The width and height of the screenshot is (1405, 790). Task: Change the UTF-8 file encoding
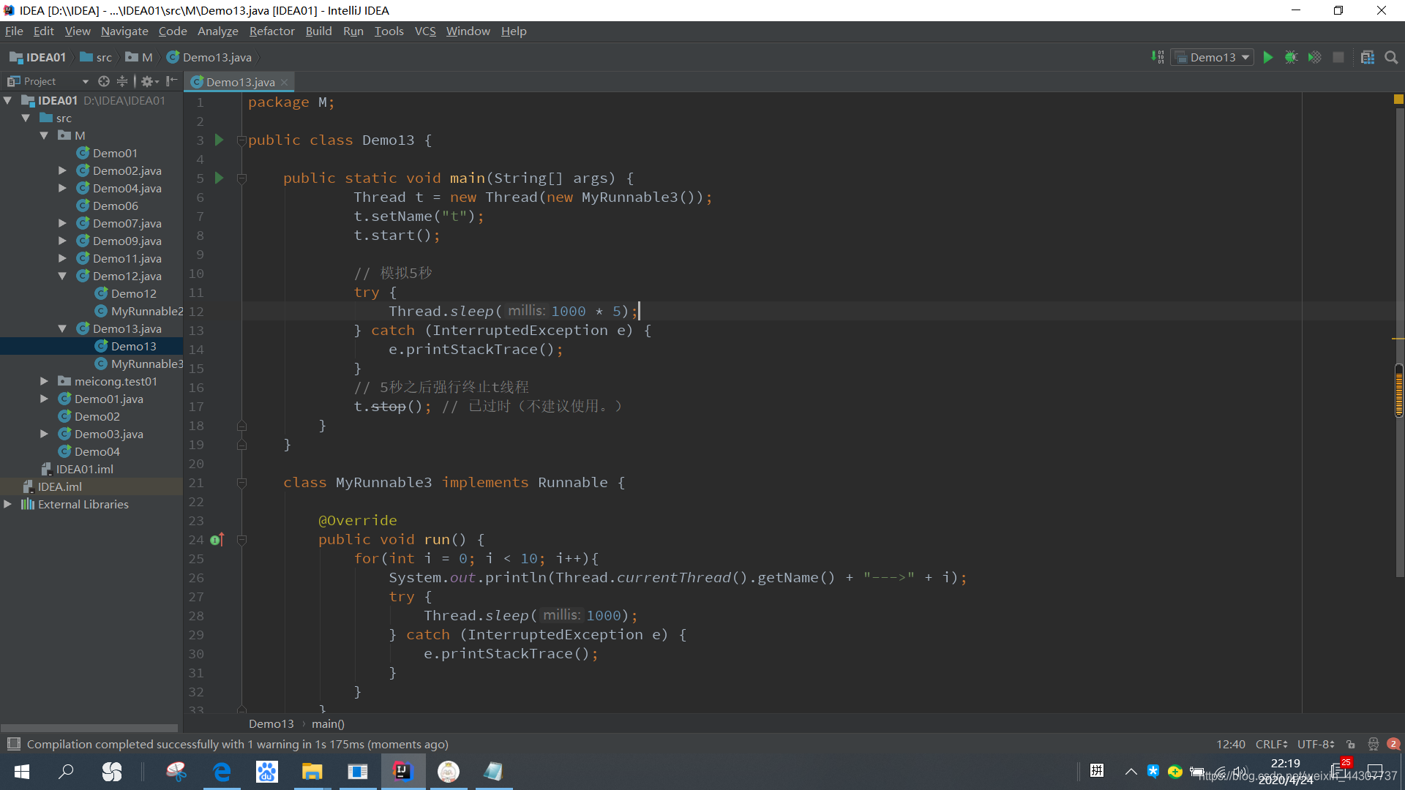[x=1316, y=744]
